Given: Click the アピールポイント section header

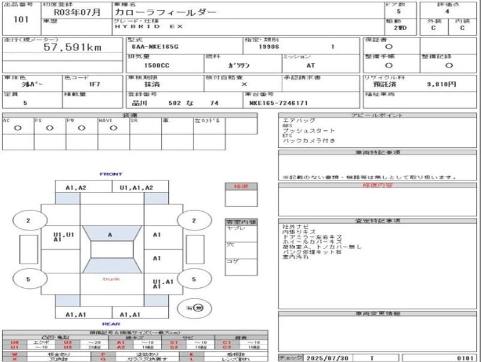Looking at the screenshot, I should pos(377,115).
